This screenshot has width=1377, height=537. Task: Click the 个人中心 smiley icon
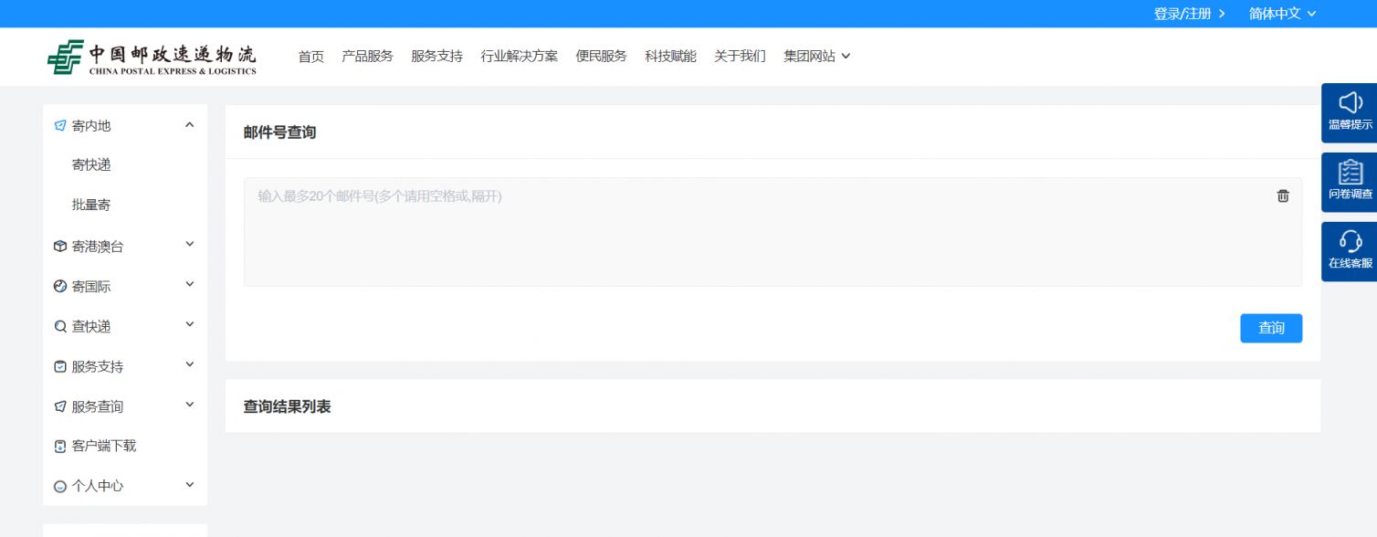[x=60, y=487]
